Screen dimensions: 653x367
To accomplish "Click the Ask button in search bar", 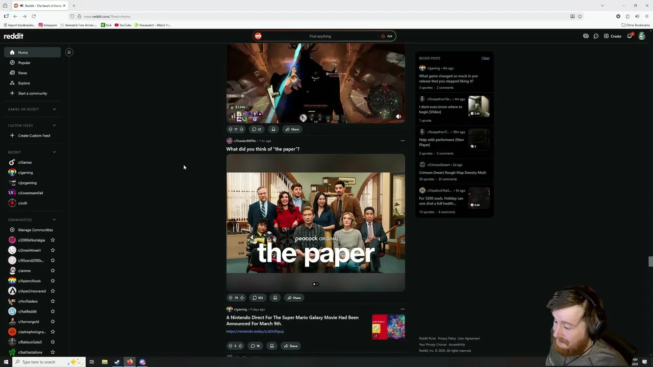I will 387,36.
